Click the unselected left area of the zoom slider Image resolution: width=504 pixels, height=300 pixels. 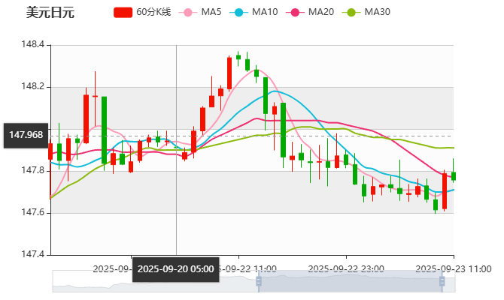click(x=150, y=281)
